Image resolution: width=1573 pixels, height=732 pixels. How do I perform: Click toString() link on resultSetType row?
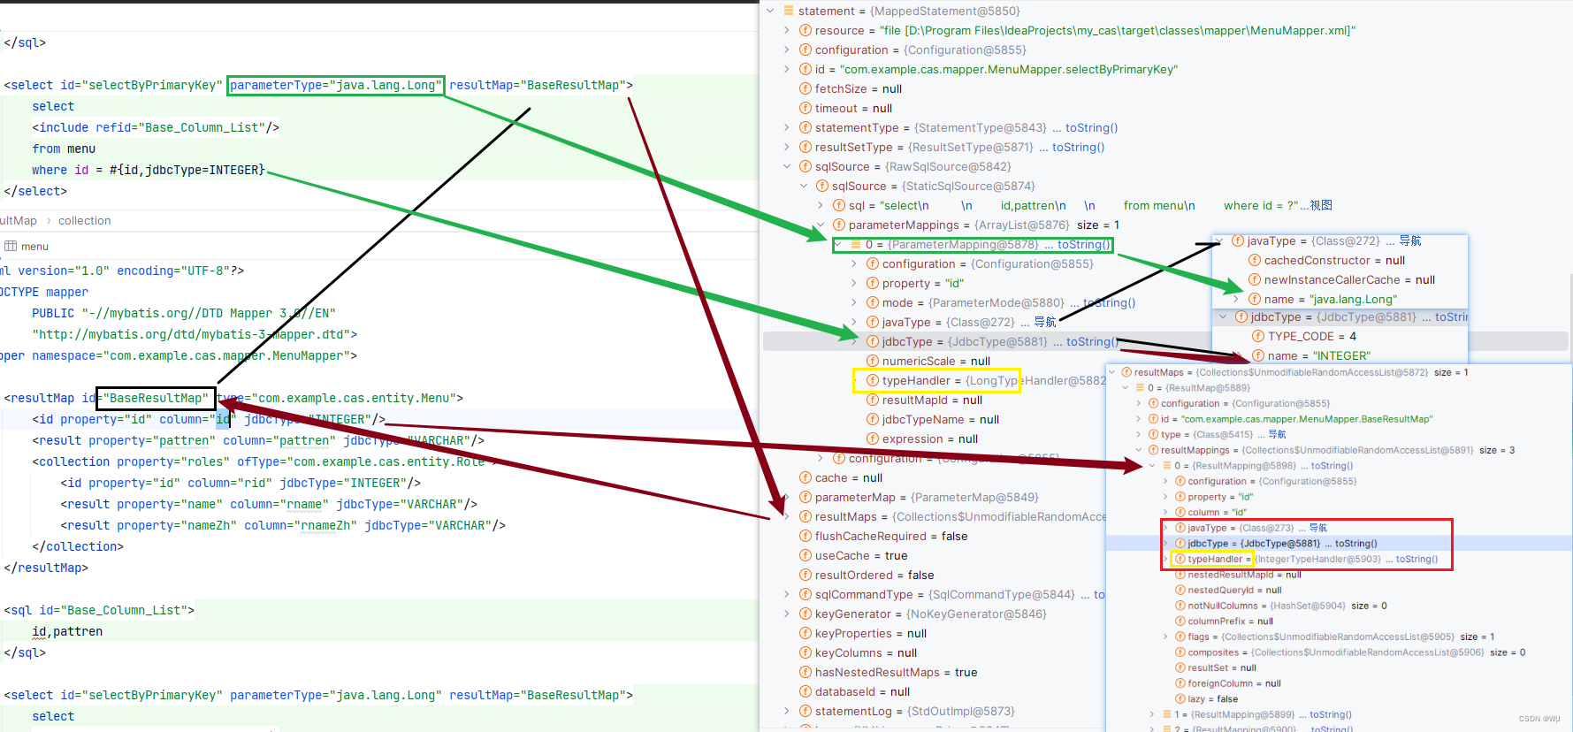pos(1078,147)
